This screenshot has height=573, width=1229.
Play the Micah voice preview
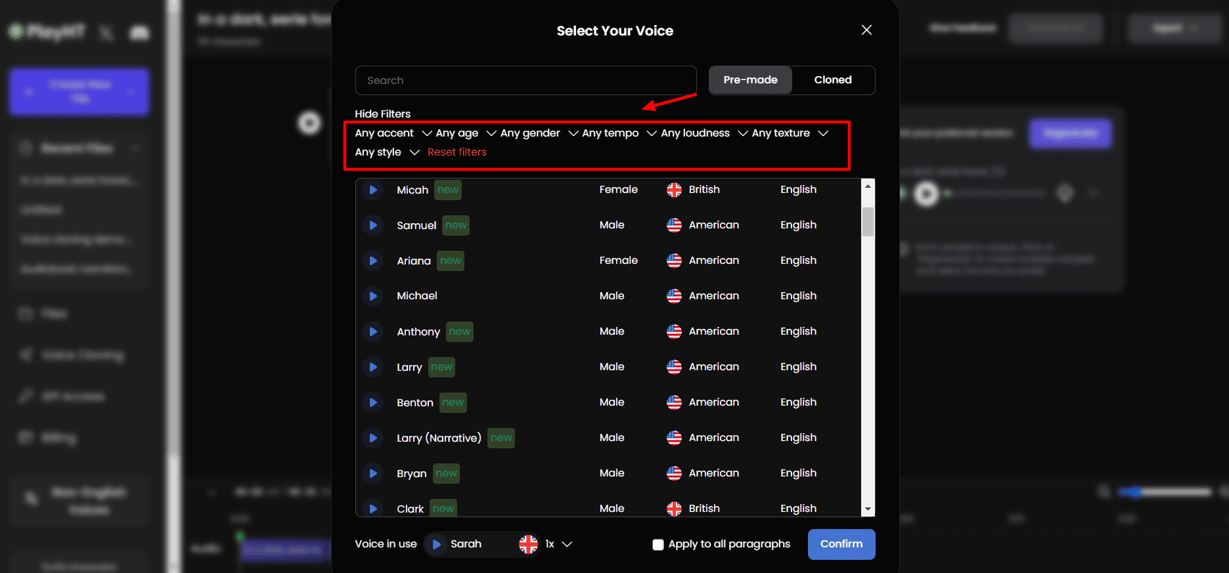(x=372, y=190)
